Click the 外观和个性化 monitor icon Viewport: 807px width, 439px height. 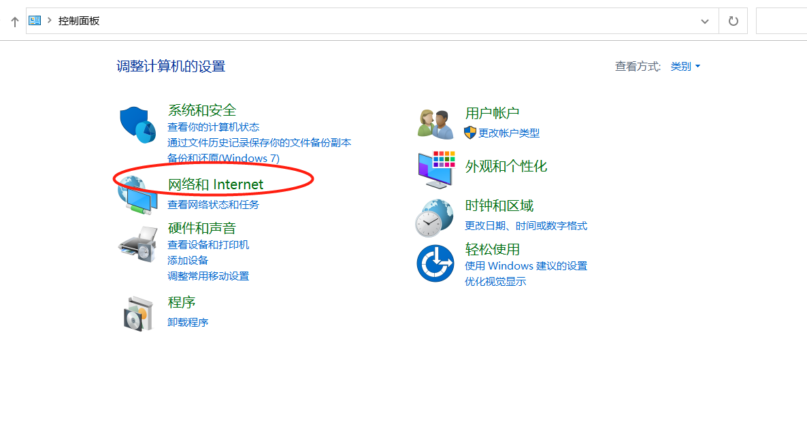(x=435, y=169)
